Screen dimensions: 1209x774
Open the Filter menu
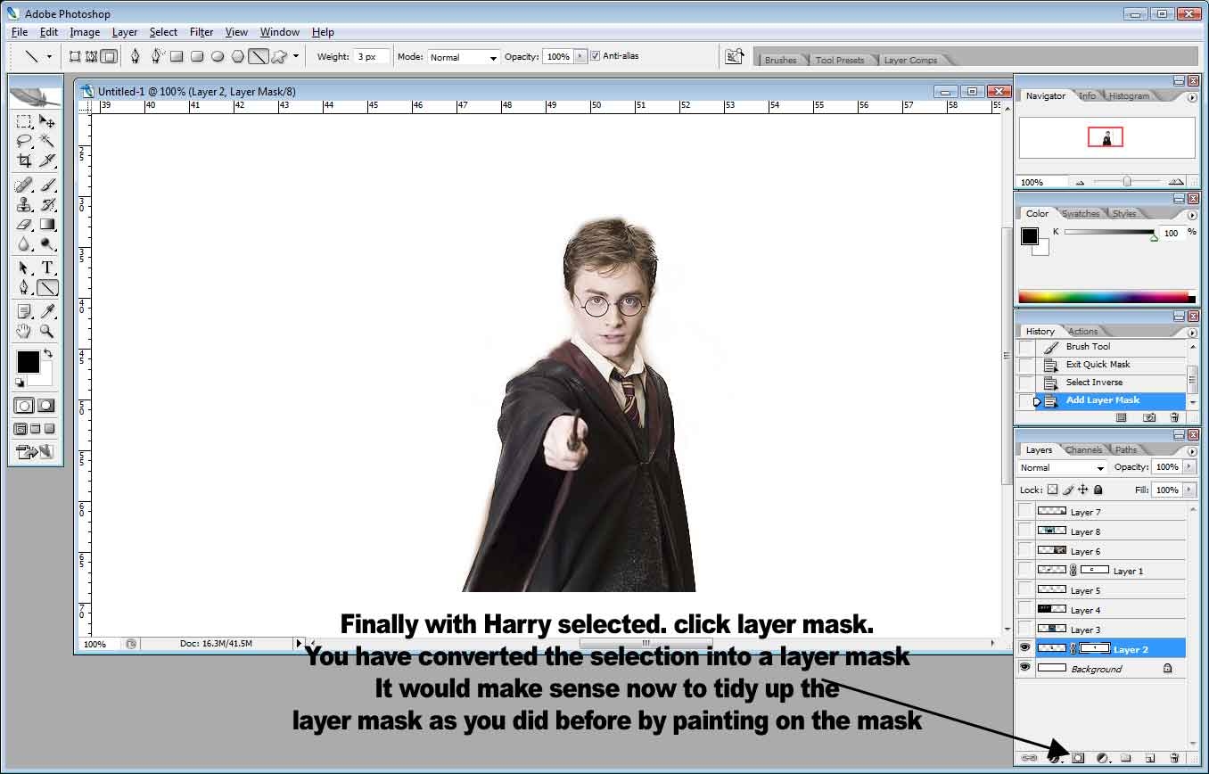point(201,32)
